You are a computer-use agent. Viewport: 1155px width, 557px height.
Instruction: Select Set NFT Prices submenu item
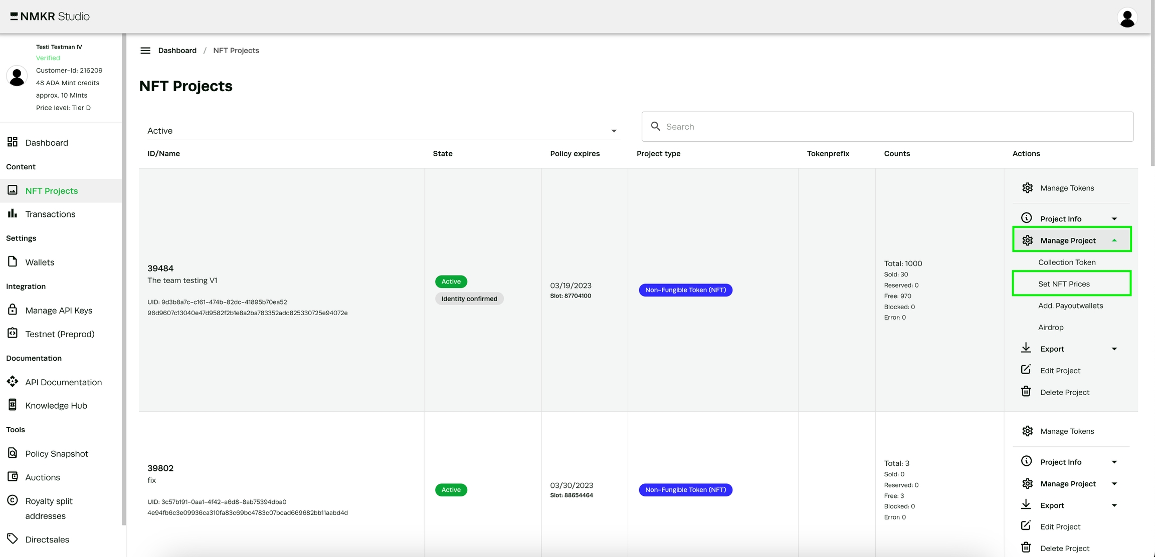coord(1064,284)
